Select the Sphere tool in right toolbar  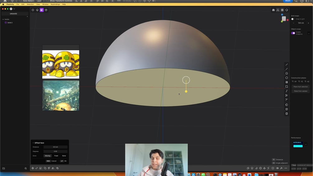coord(287,105)
